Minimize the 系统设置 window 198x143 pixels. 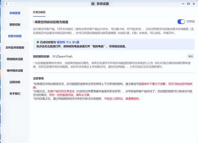click(x=183, y=4)
